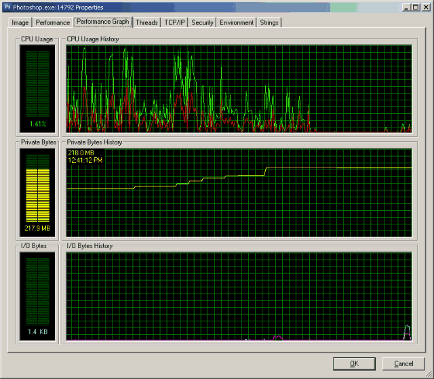
Task: Click the Photoshop Ps icon in title bar
Action: tap(7, 7)
